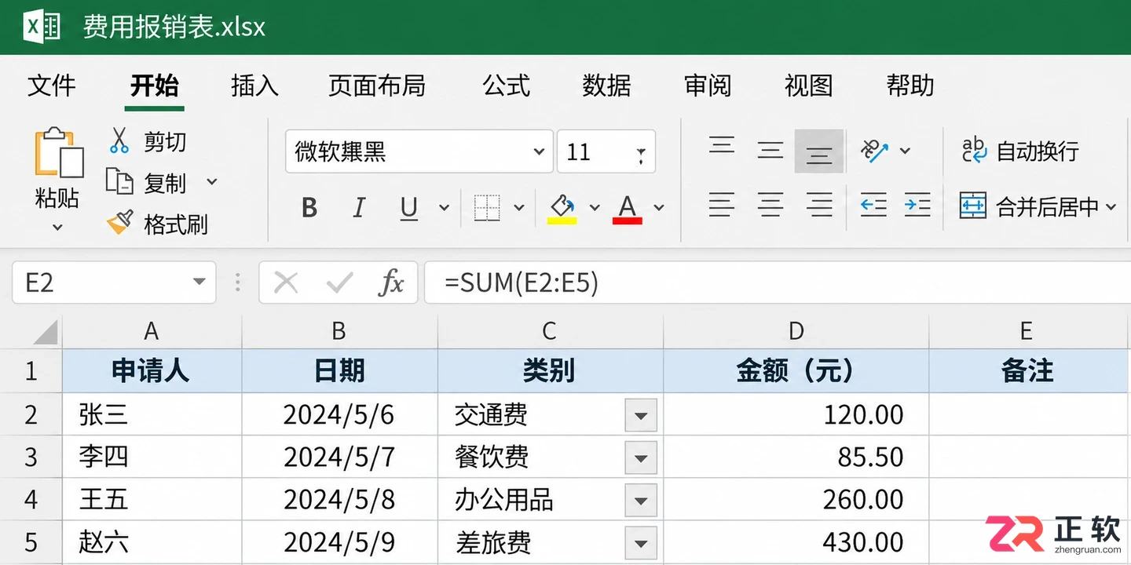Open font color dropdown arrow
This screenshot has width=1131, height=565.
(659, 208)
